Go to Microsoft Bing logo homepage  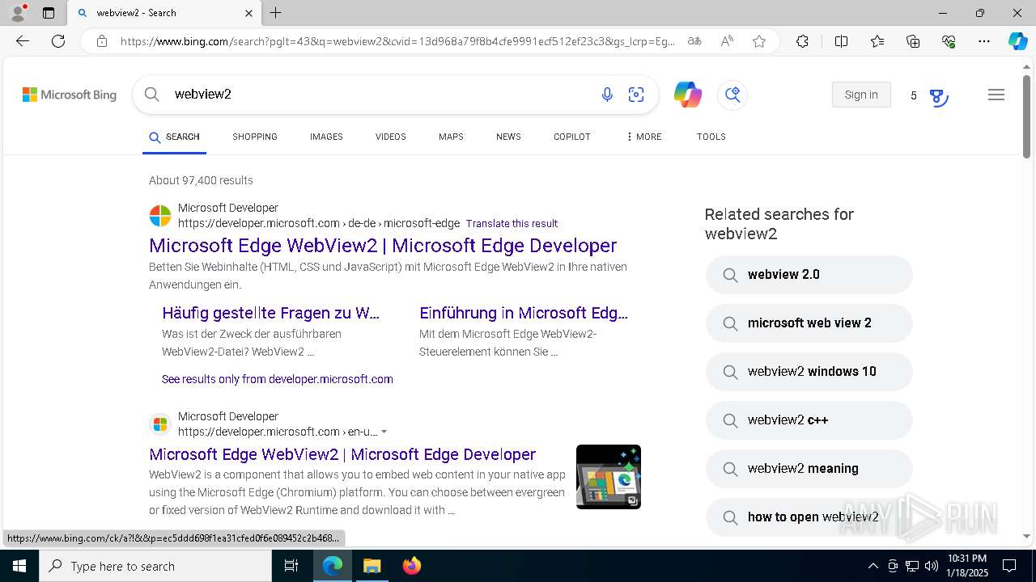70,95
